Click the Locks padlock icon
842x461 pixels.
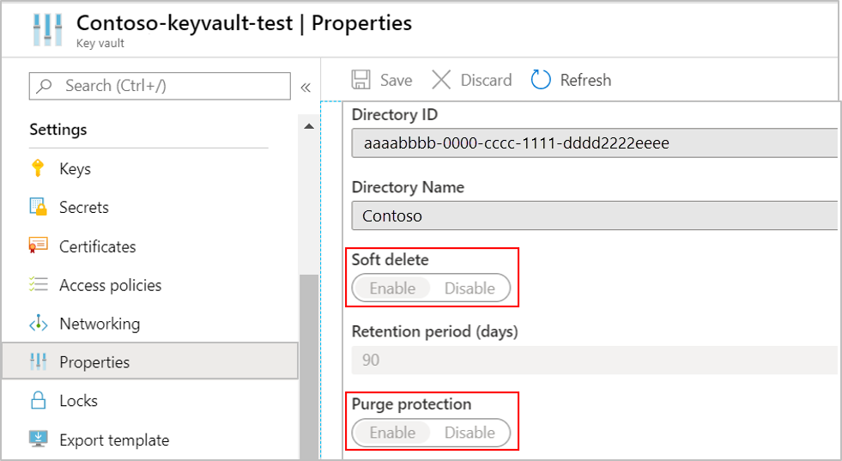click(38, 401)
